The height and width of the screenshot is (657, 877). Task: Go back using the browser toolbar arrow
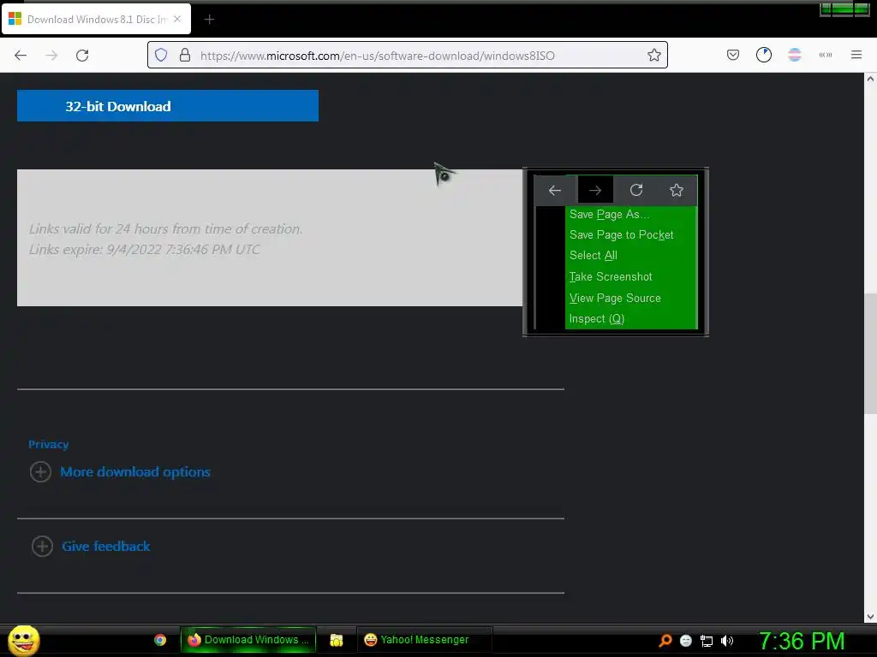tap(21, 56)
